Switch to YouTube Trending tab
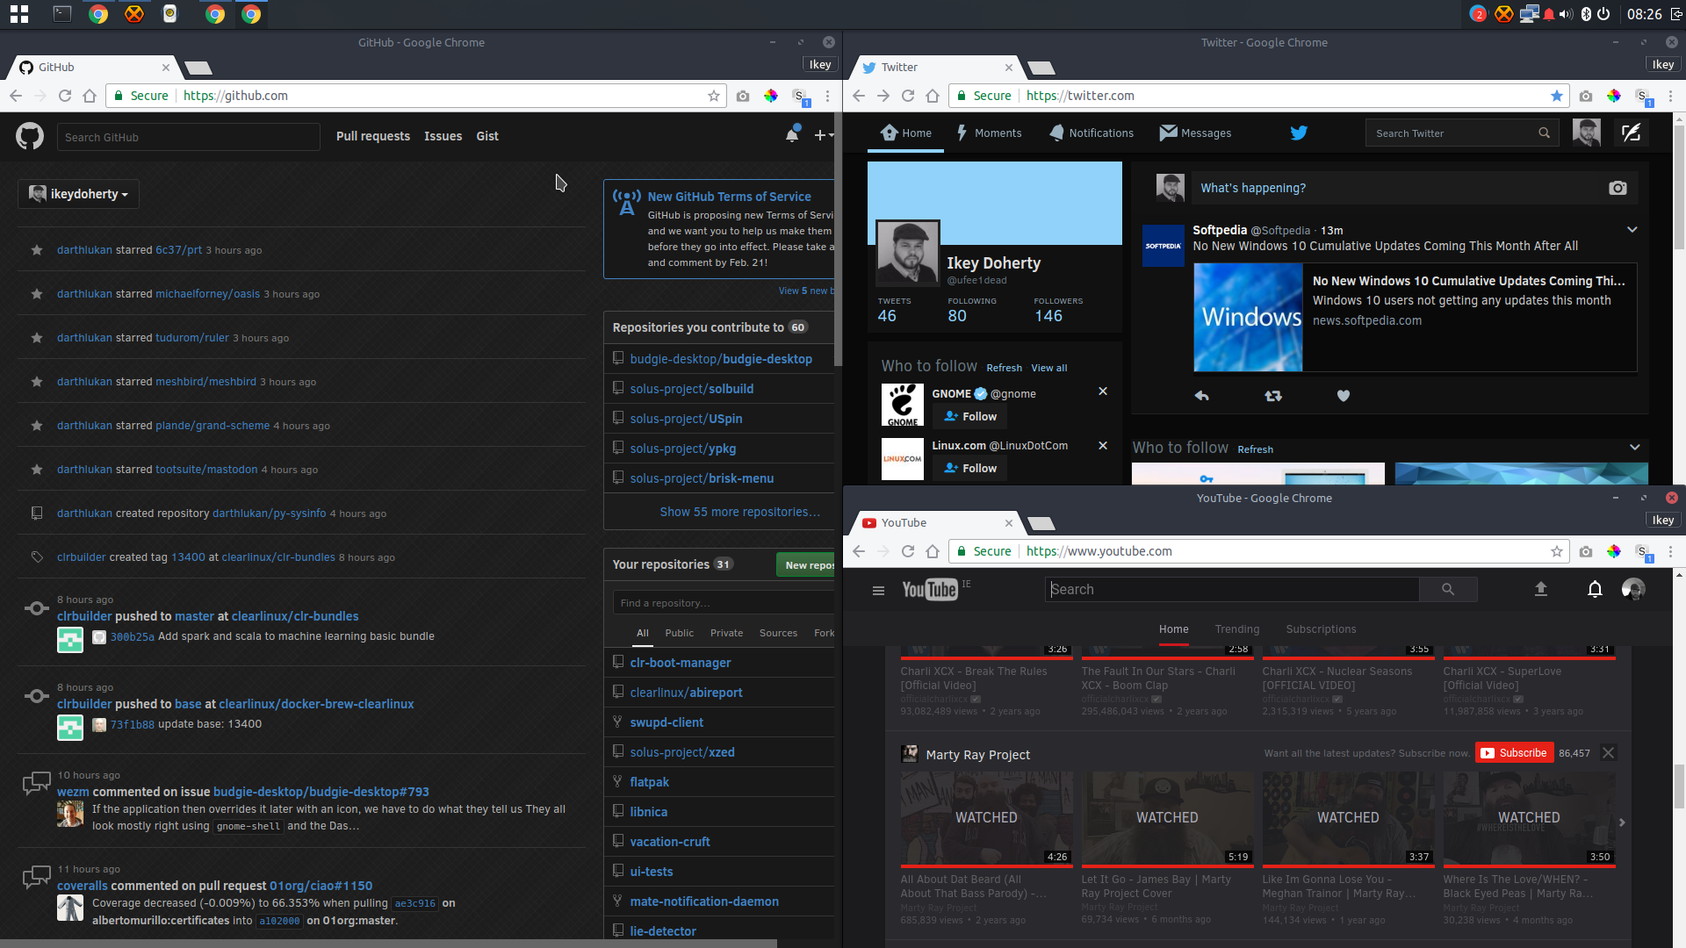 pos(1236,629)
